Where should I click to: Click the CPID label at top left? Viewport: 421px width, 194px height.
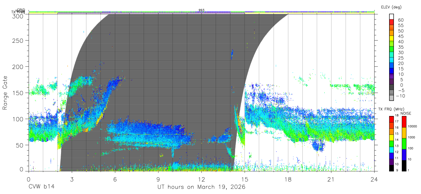coord(21,10)
